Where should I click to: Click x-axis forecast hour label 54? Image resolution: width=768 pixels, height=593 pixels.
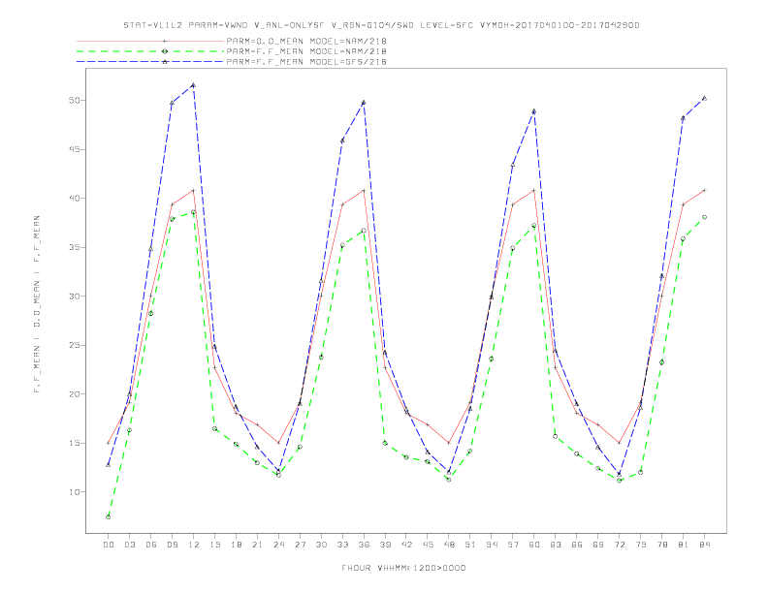click(x=492, y=545)
